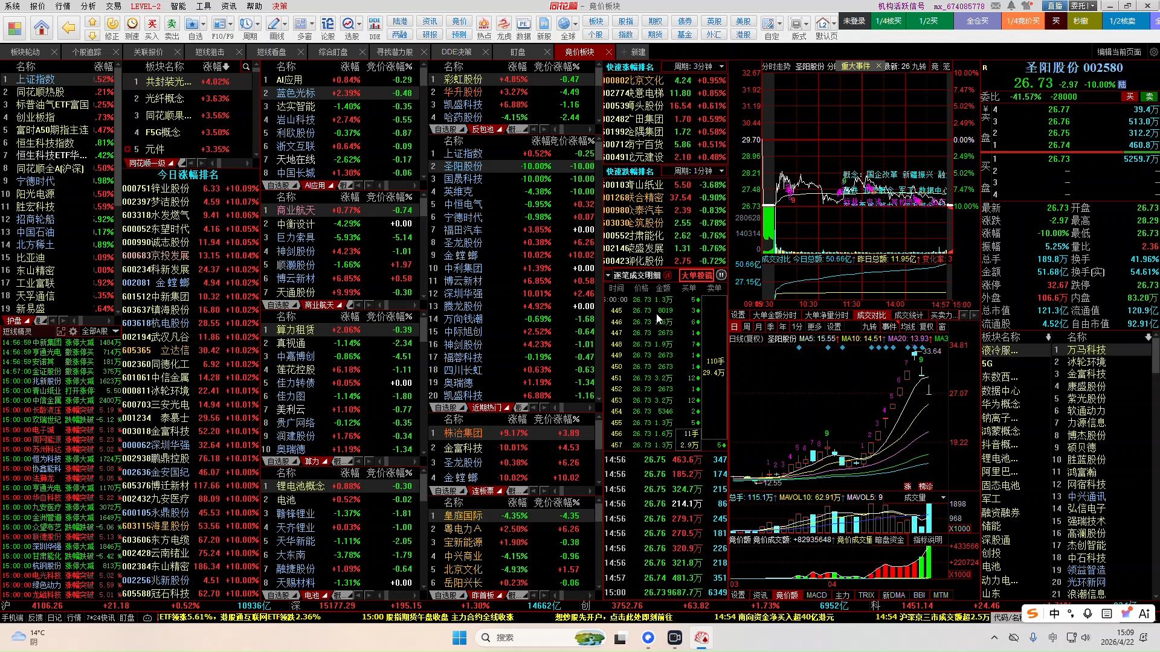
Task: Pause the trade detail feed button
Action: click(721, 275)
